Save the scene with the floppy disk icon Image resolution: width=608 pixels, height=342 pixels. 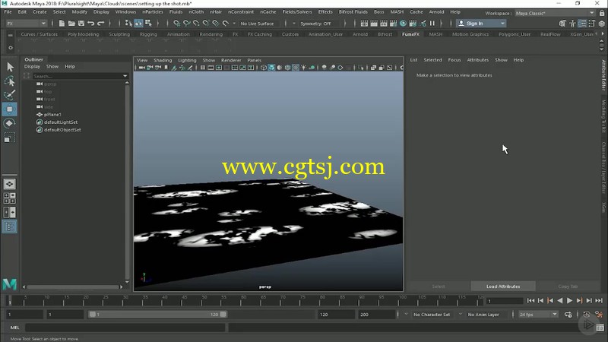81,24
